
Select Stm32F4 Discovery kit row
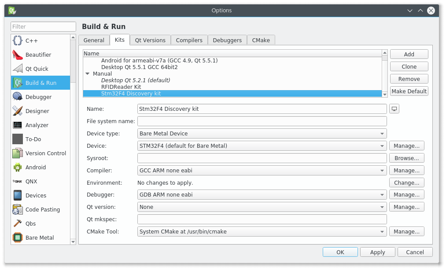(232, 94)
